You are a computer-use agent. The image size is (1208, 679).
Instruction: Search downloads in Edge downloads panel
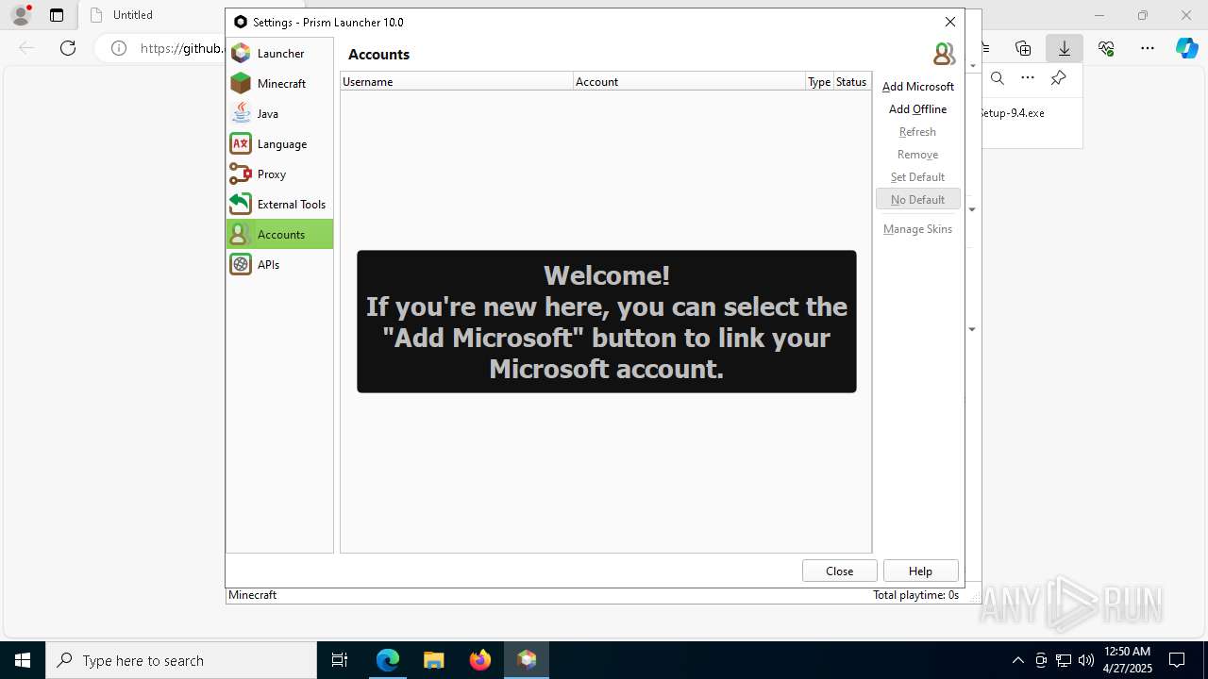click(998, 78)
